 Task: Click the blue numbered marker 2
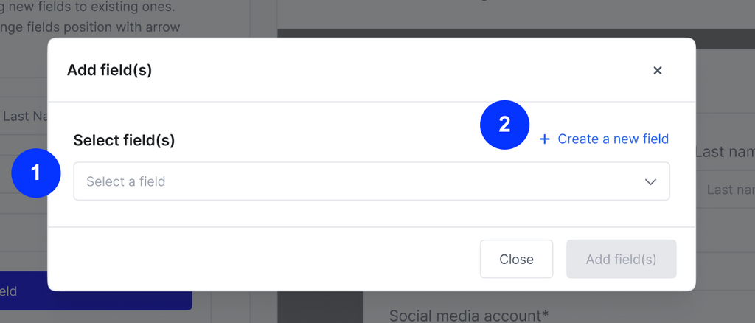click(x=504, y=125)
